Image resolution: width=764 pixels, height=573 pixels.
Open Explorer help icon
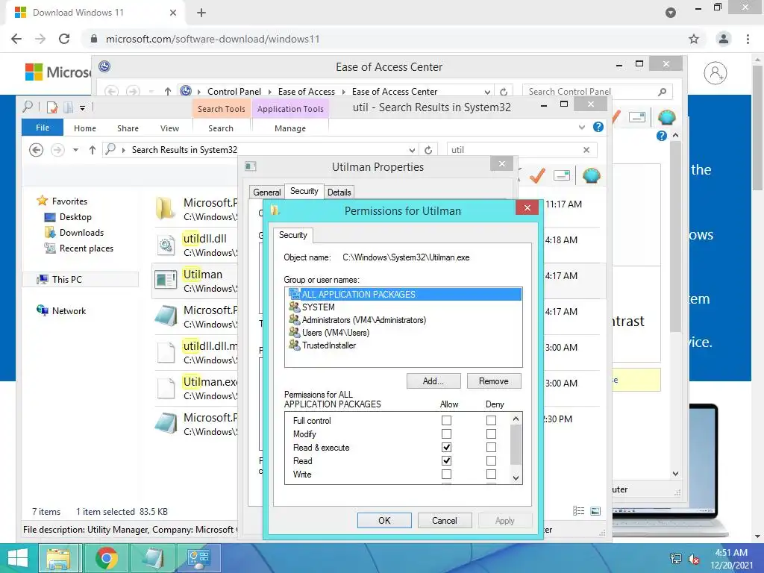click(x=598, y=127)
